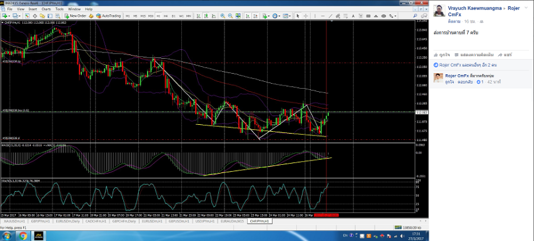This screenshot has height=241, width=534.
Task: Switch chart to D1 timeframe
Action: (173, 16)
